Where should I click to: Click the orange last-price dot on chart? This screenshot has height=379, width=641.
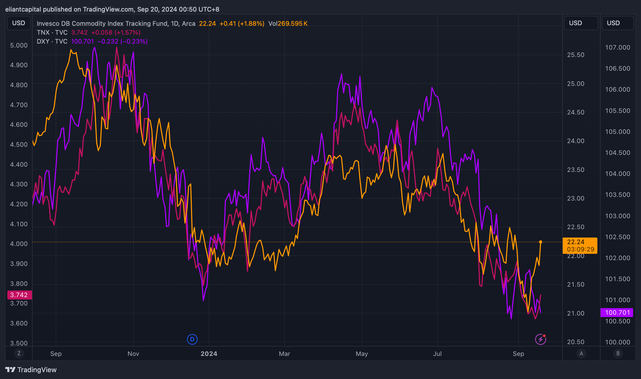point(540,242)
